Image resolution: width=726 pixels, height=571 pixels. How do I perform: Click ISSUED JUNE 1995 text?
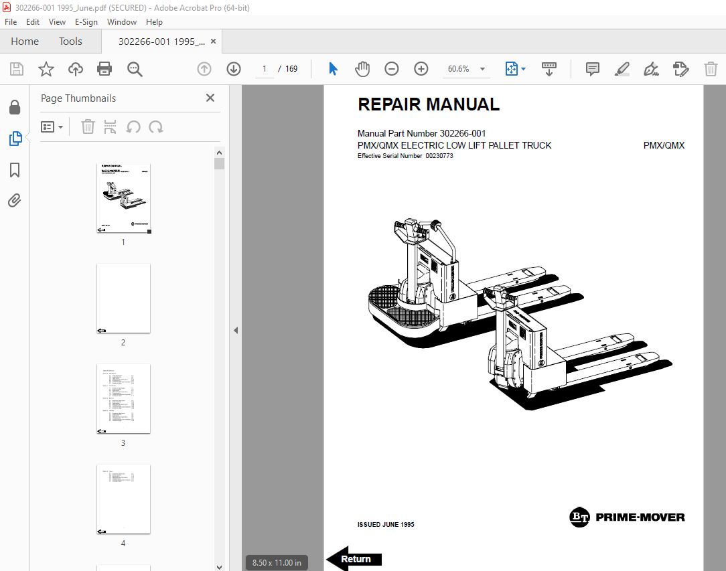tap(386, 524)
